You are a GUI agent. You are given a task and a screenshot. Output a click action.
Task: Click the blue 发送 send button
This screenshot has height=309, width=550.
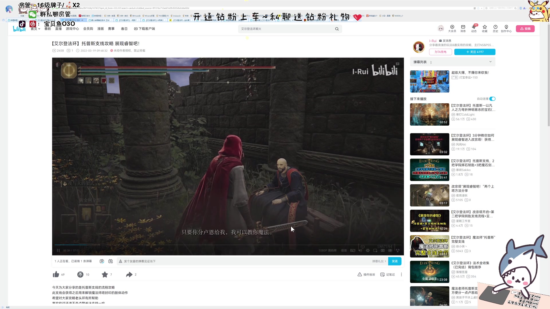[395, 261]
